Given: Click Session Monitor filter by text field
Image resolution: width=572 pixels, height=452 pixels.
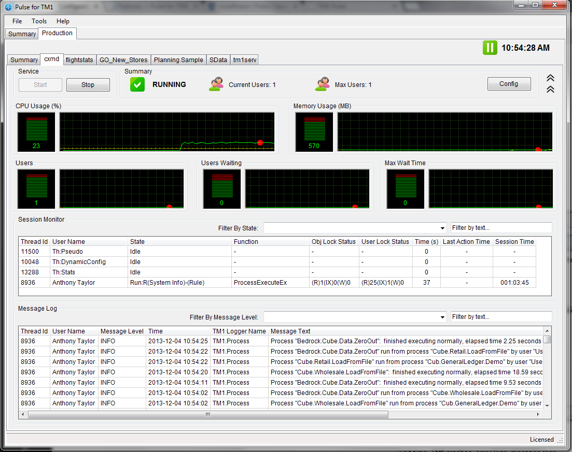Looking at the screenshot, I should (501, 228).
